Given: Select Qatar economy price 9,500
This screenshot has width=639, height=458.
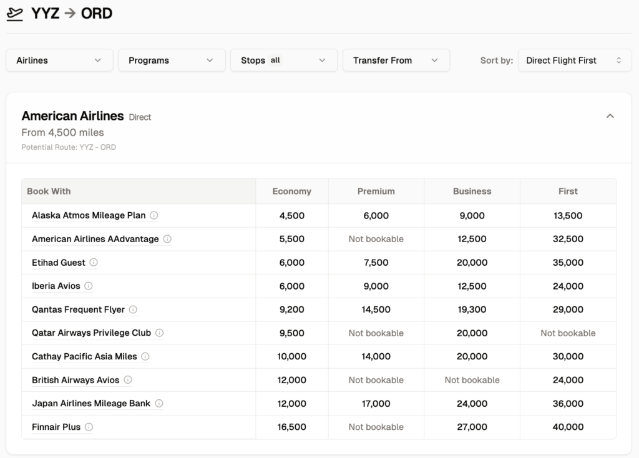Looking at the screenshot, I should 292,333.
